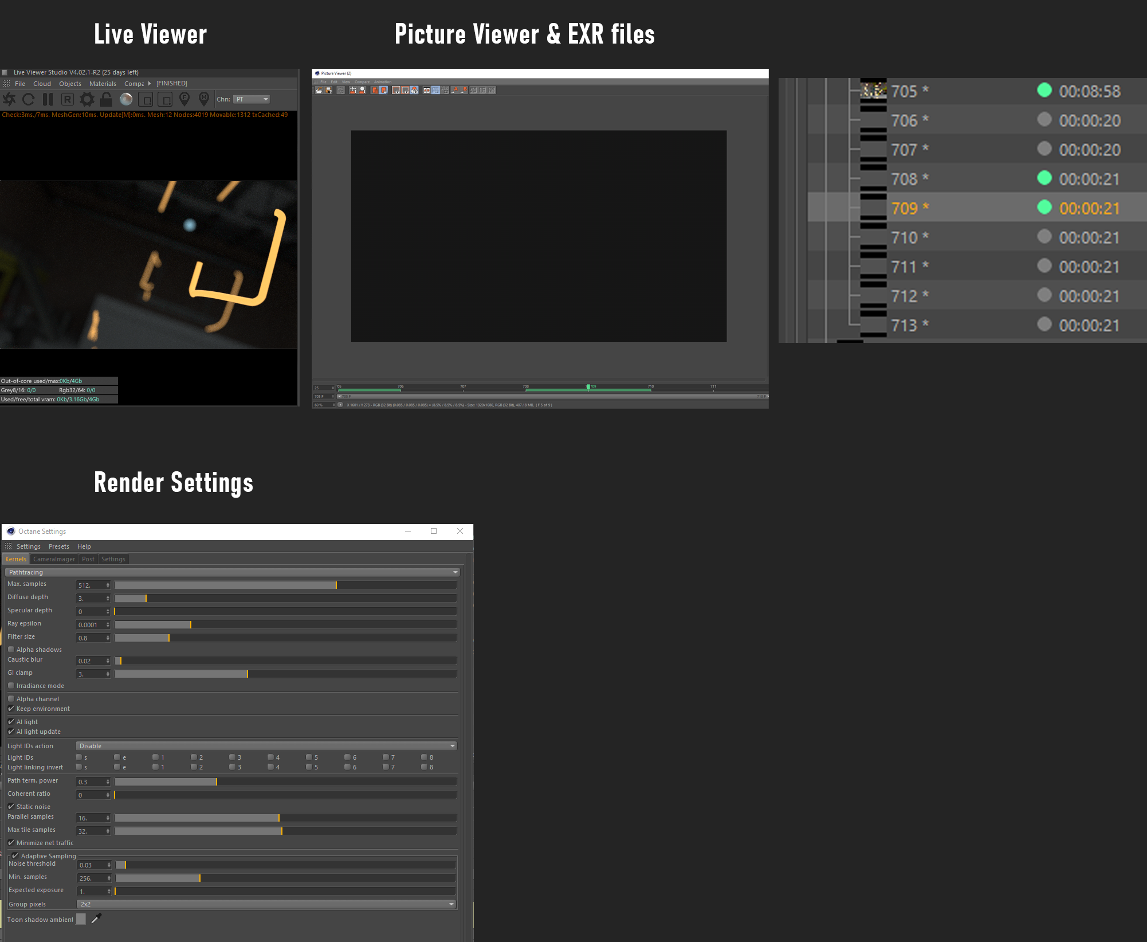
Task: Open the Chn PT channel dropdown
Action: tap(252, 99)
